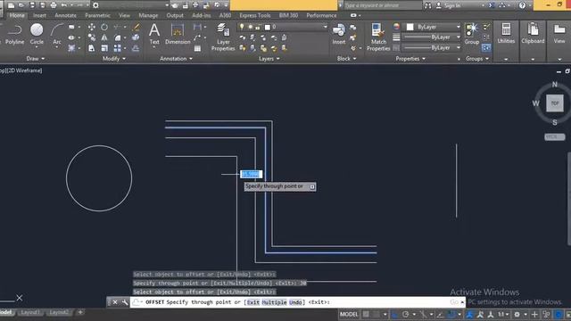
Task: Click the Array tool icon
Action: [x=117, y=48]
